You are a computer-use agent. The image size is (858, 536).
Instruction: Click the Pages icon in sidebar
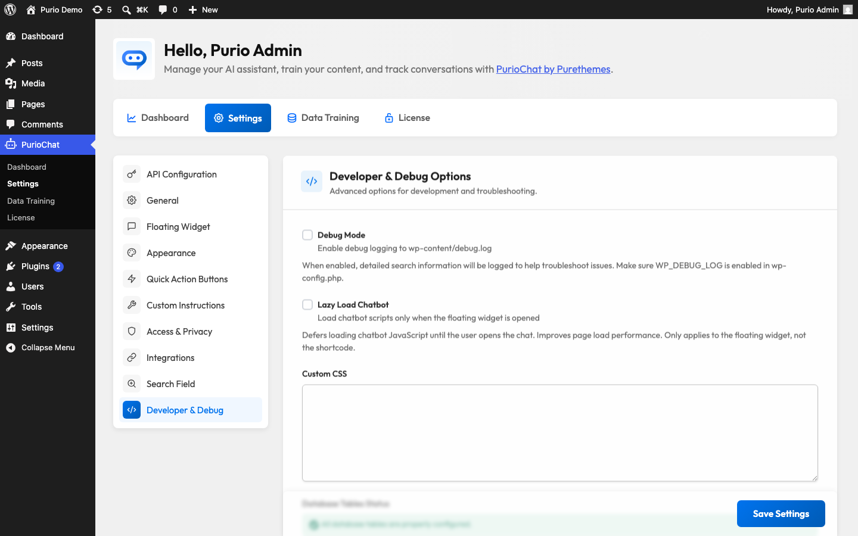click(11, 104)
